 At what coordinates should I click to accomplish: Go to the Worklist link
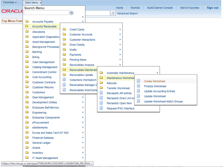pyautogui.click(x=135, y=8)
